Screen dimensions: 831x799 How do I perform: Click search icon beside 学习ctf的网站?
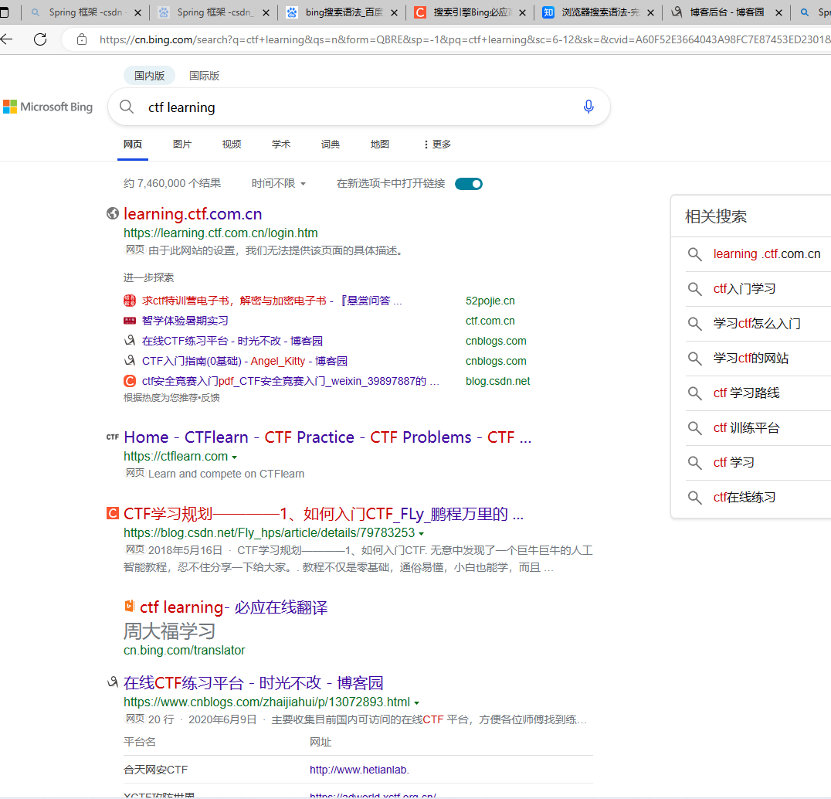point(695,359)
